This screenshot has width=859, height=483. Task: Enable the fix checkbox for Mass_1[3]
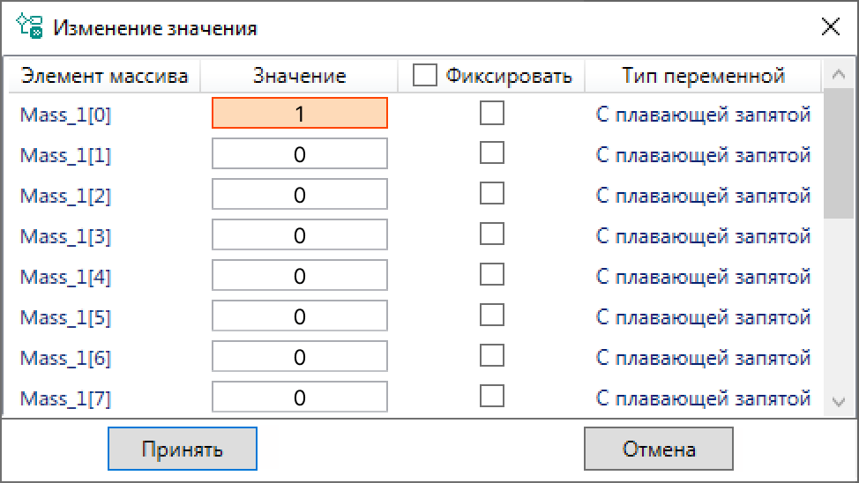pos(491,234)
